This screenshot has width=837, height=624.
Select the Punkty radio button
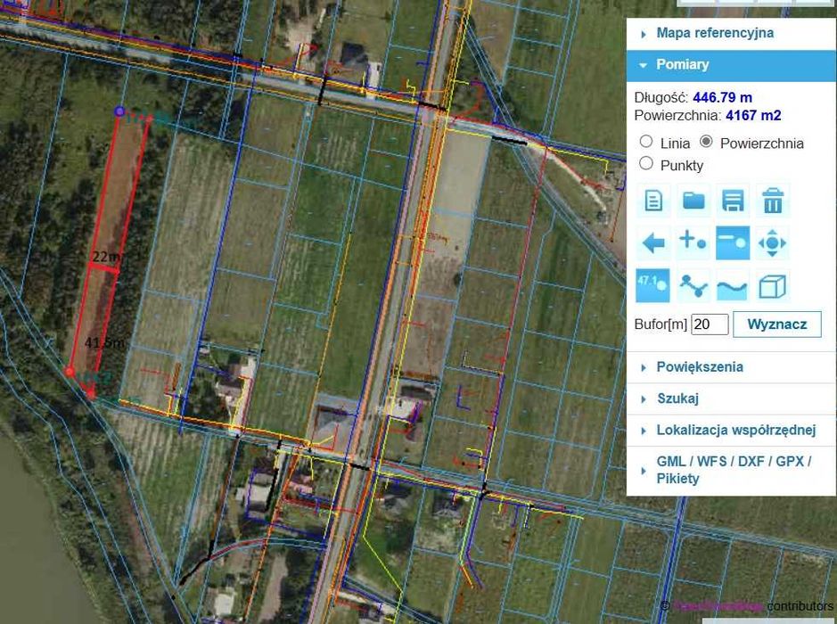[x=646, y=163]
